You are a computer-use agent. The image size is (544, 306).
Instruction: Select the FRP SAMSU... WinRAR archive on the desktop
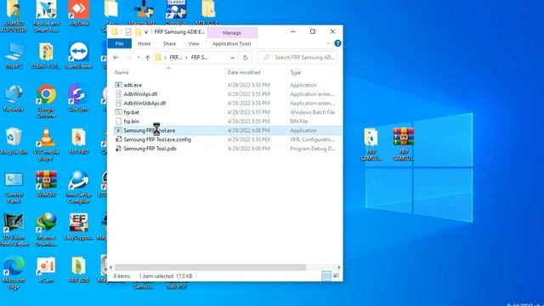click(x=403, y=144)
